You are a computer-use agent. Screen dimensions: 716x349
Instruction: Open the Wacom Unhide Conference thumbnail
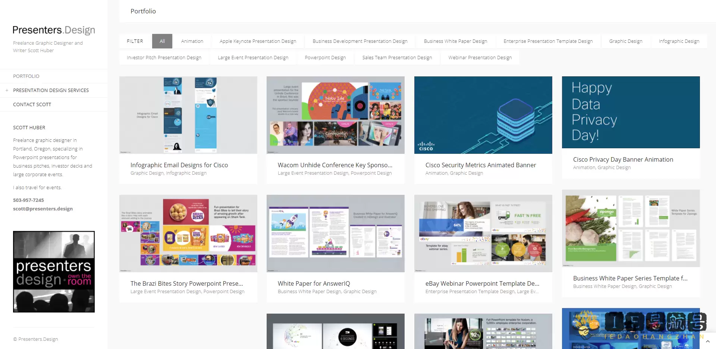(336, 115)
